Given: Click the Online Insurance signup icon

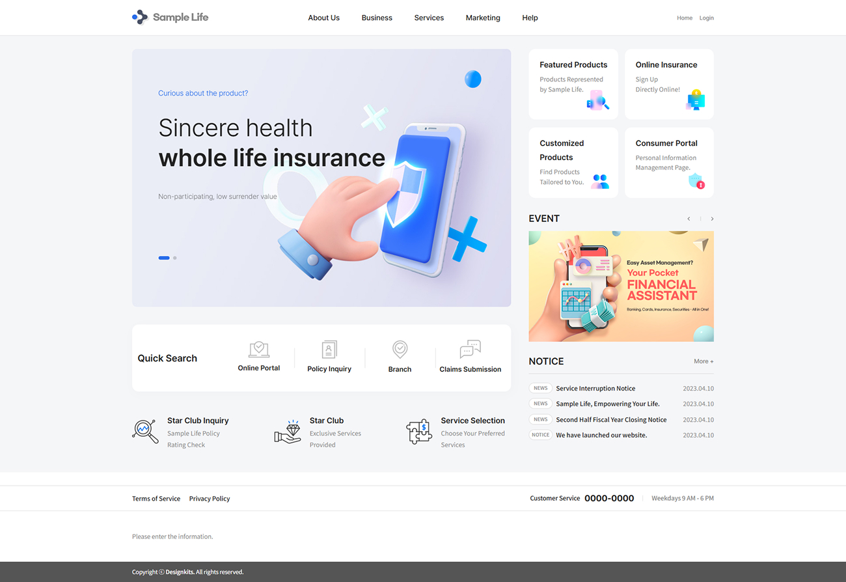Looking at the screenshot, I should coord(696,102).
